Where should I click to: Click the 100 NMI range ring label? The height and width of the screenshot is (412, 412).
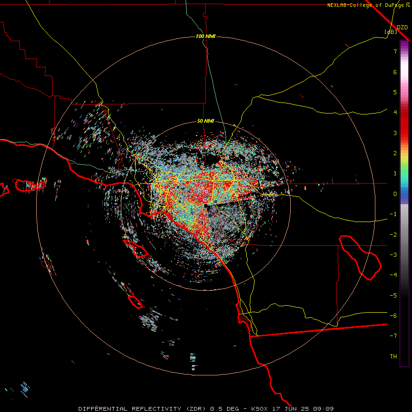(206, 36)
